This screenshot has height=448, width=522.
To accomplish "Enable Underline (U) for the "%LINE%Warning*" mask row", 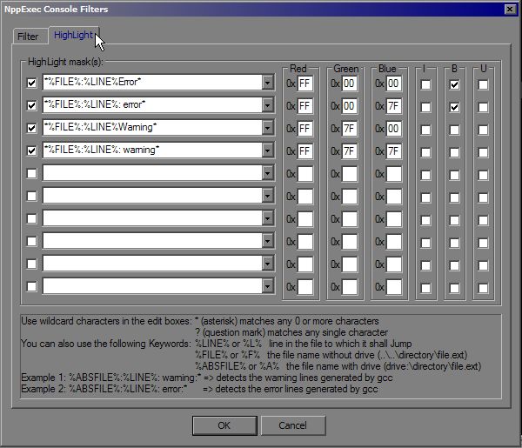I will click(483, 129).
